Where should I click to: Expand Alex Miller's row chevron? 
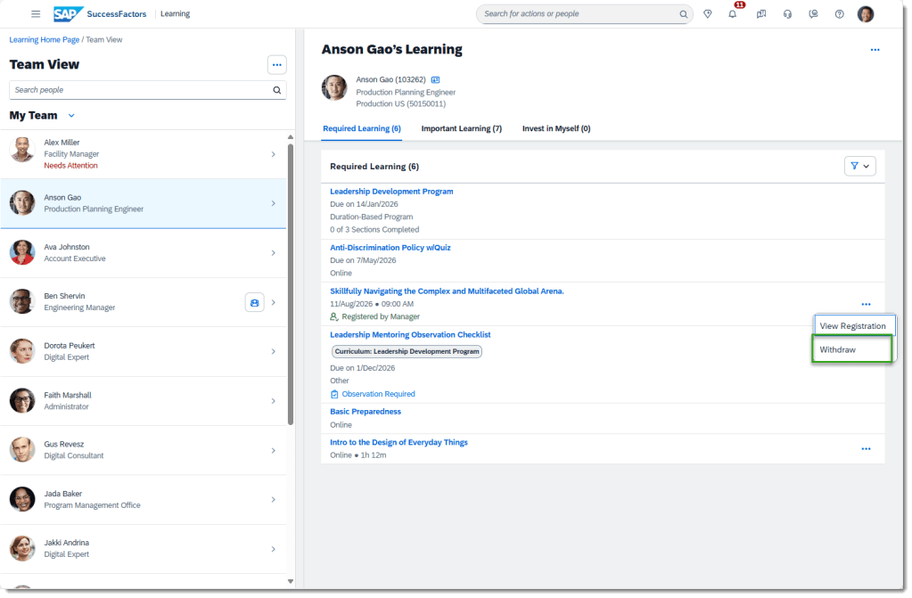pos(273,154)
